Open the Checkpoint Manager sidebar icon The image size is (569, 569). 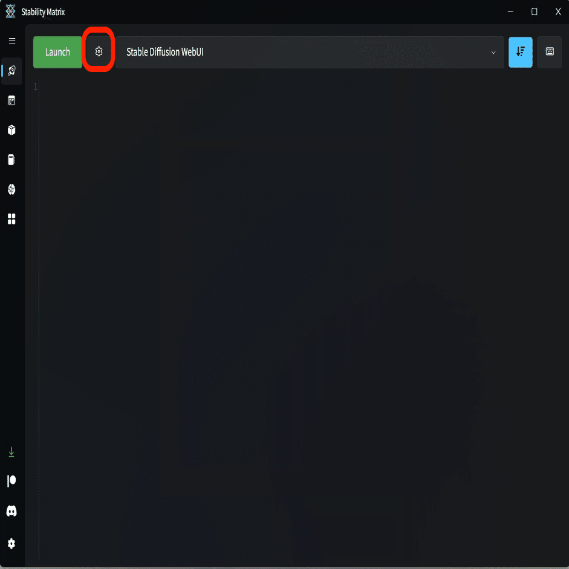click(11, 160)
